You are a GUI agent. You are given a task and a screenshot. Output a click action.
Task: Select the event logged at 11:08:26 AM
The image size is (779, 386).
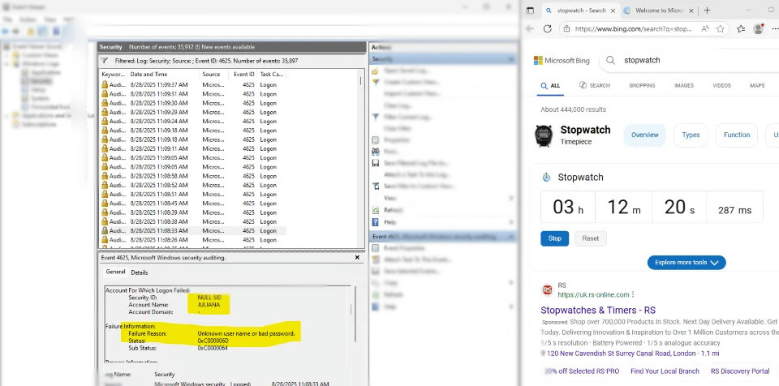(x=193, y=240)
